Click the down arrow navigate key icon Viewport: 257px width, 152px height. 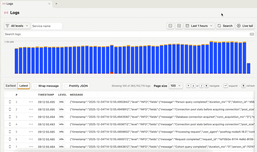pyautogui.click(x=193, y=86)
